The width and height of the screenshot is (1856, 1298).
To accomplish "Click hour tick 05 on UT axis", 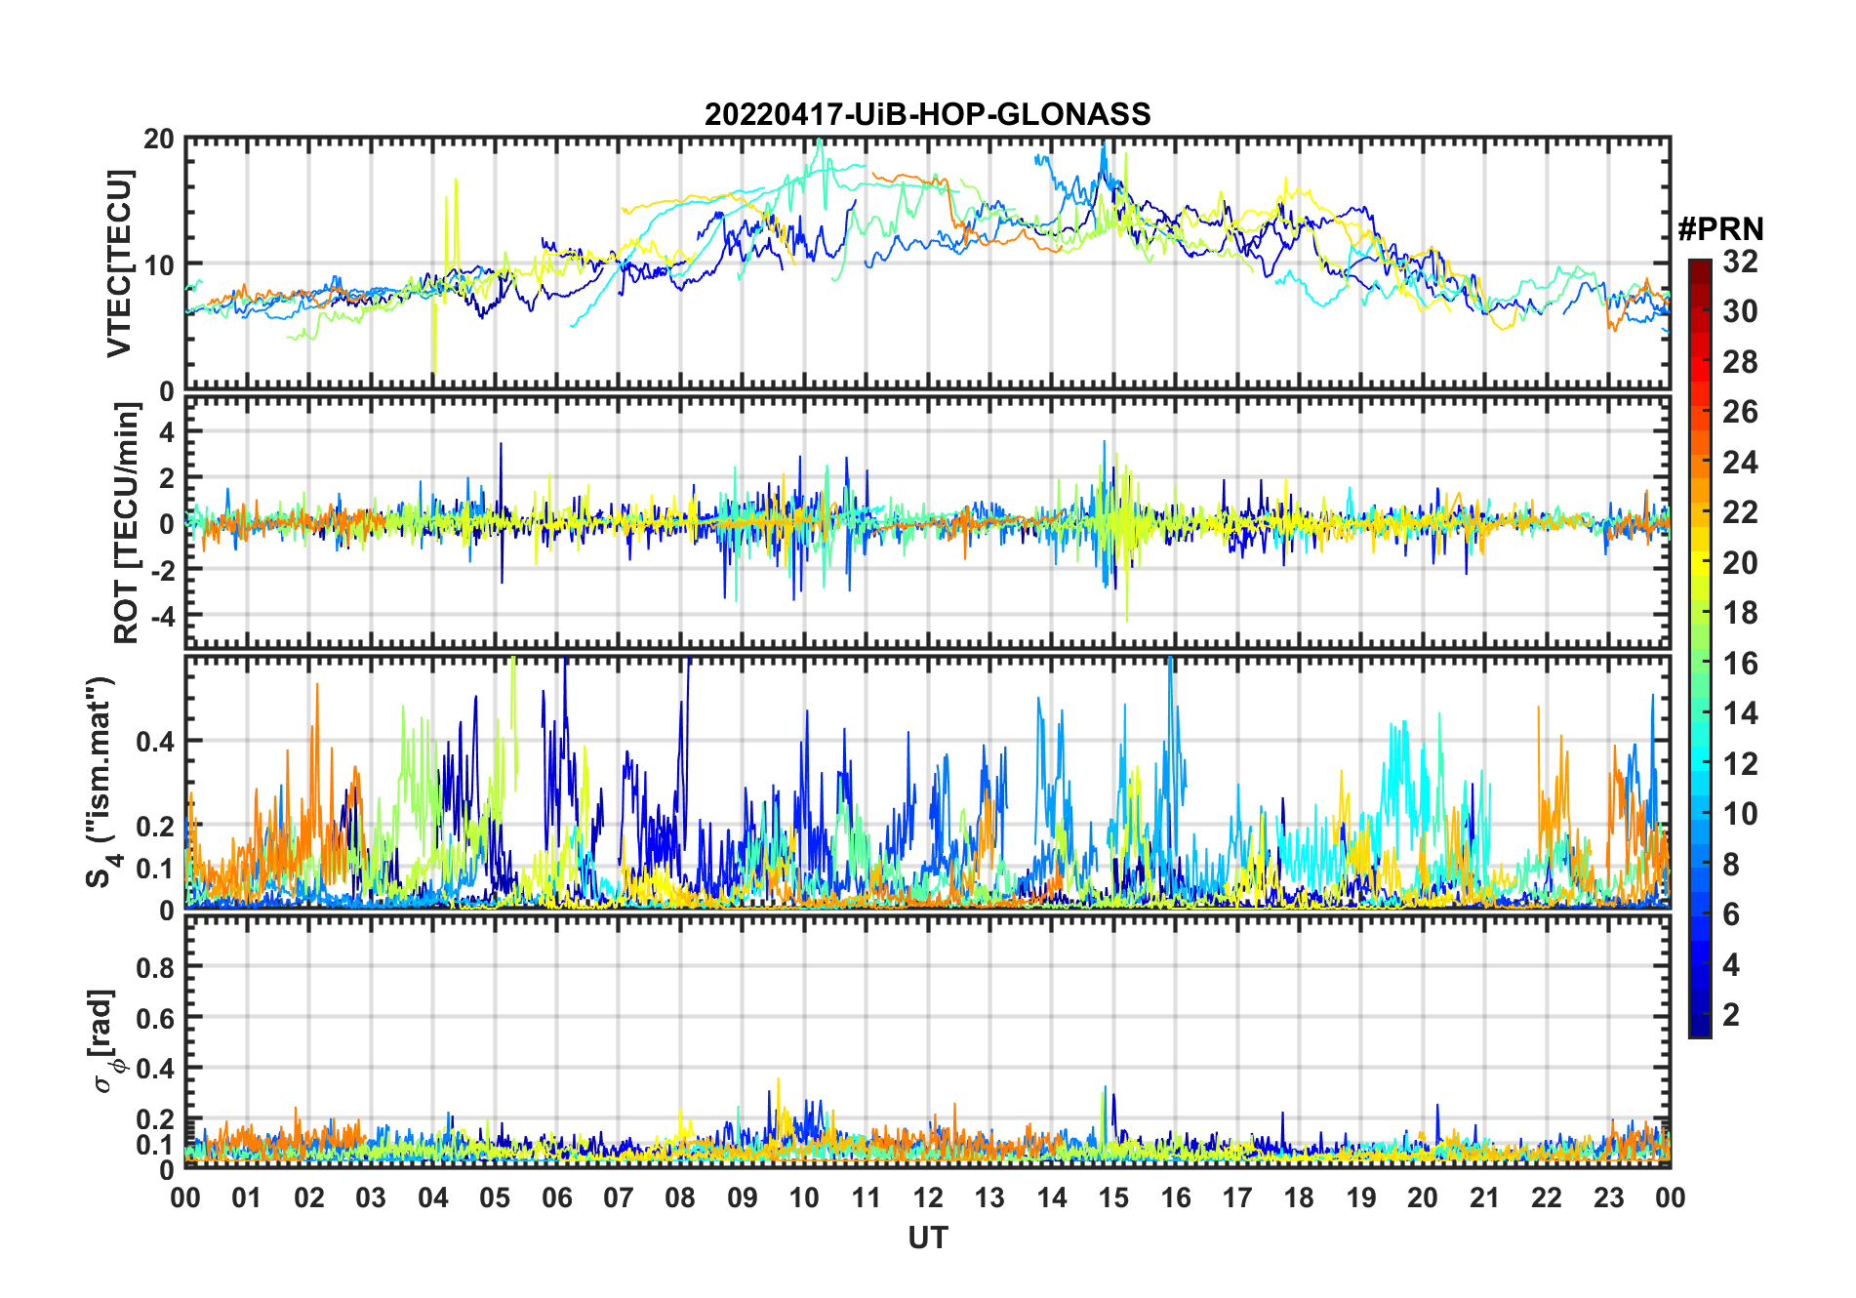I will click(495, 1197).
